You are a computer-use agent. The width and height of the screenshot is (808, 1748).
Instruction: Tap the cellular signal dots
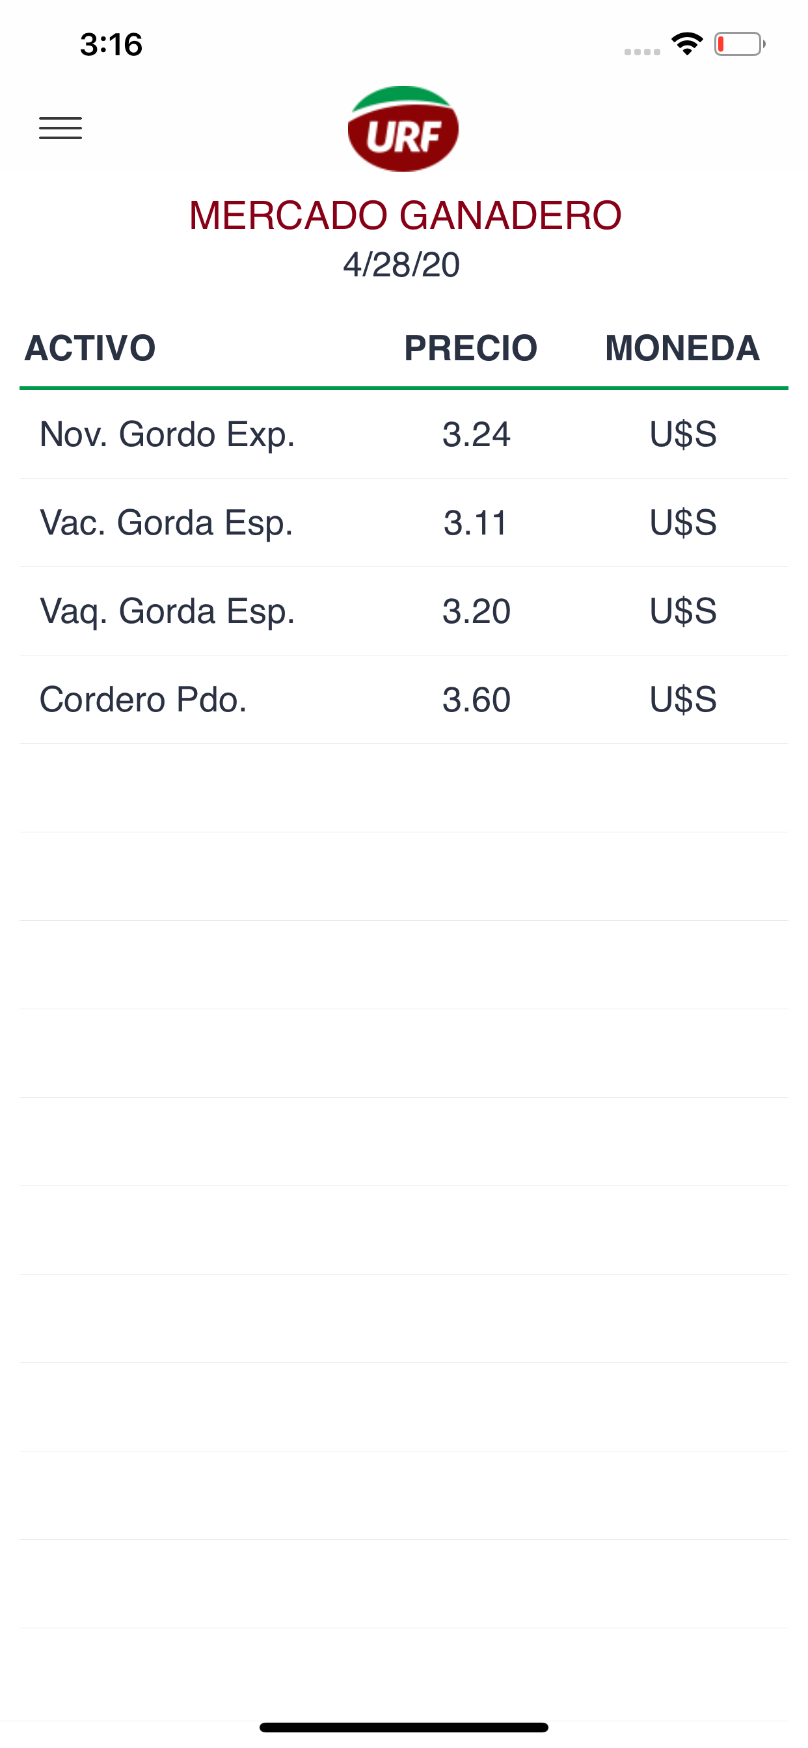click(642, 51)
